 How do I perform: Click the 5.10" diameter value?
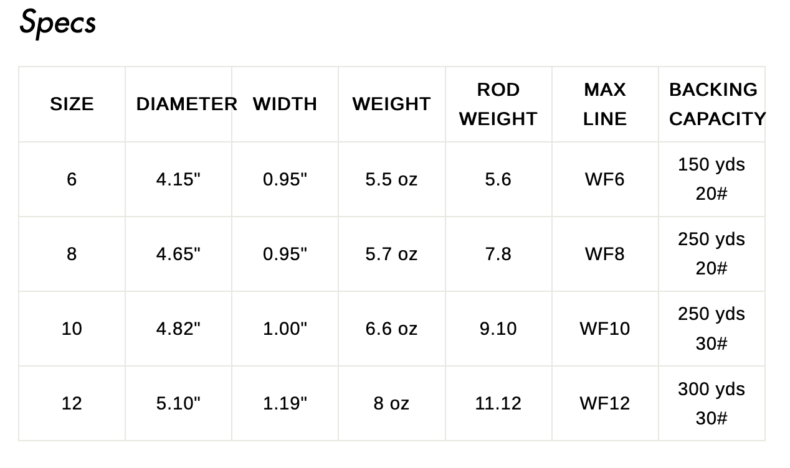[x=178, y=403]
